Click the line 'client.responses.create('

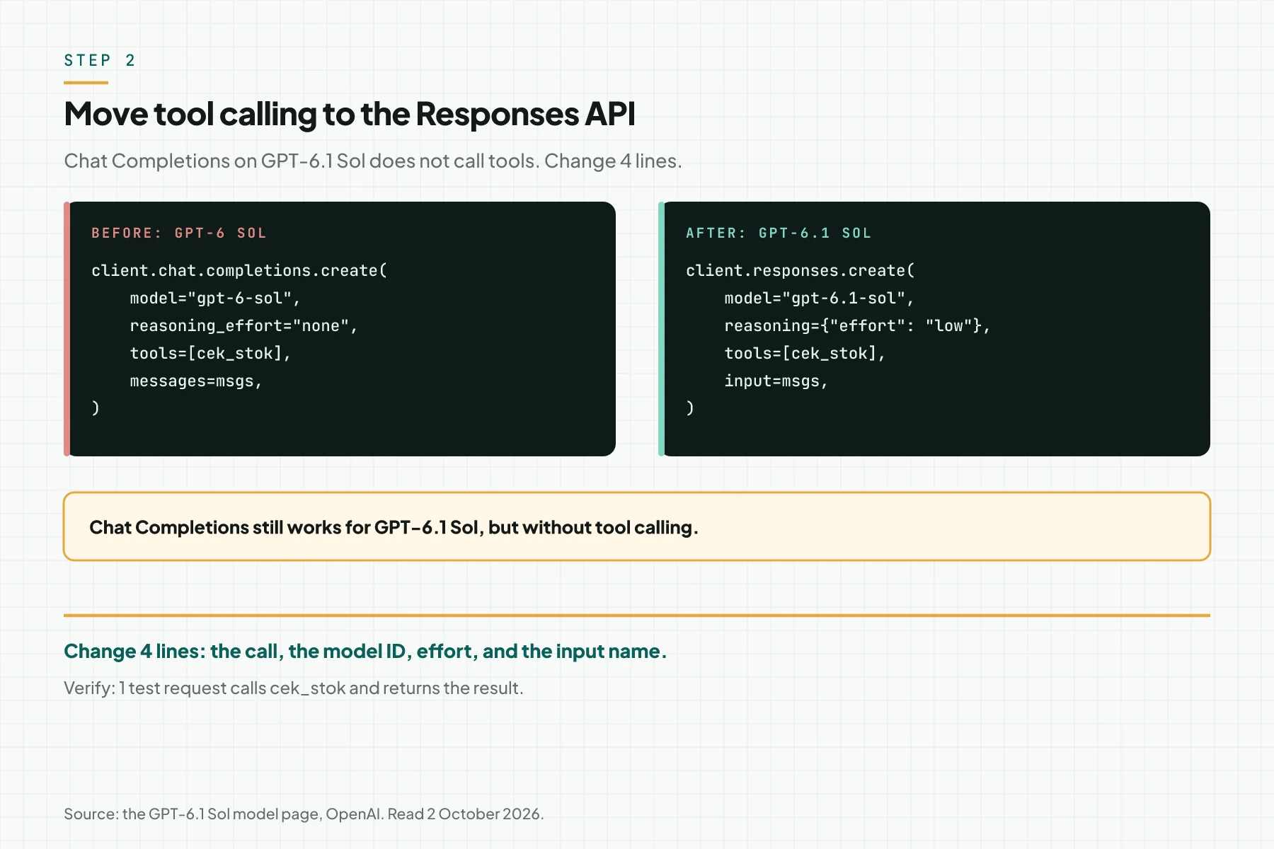point(800,270)
